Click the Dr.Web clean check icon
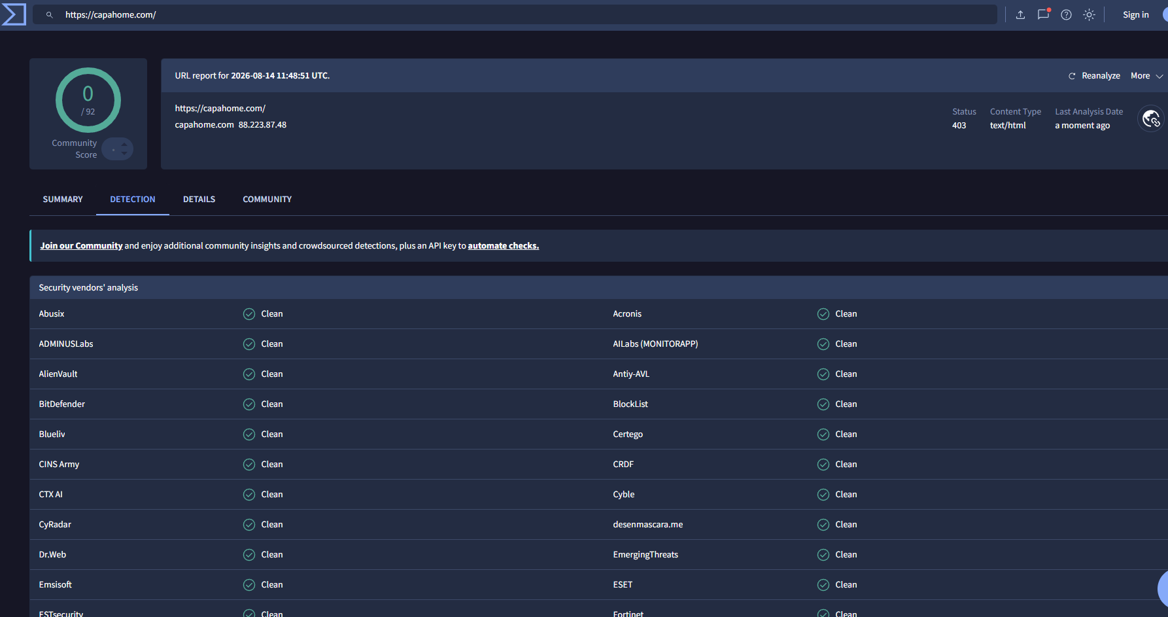 click(249, 555)
